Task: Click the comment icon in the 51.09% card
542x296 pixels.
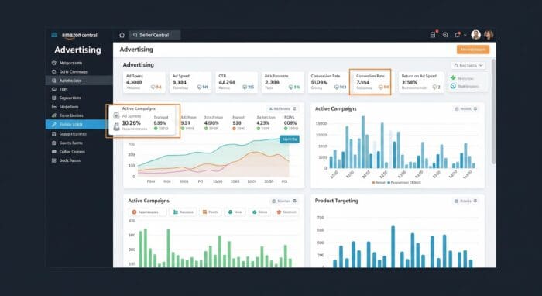Action: click(x=337, y=88)
